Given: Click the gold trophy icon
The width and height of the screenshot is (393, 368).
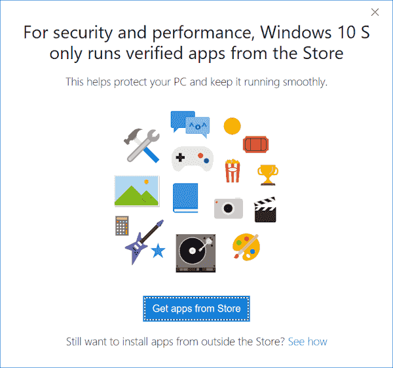Looking at the screenshot, I should 267,174.
